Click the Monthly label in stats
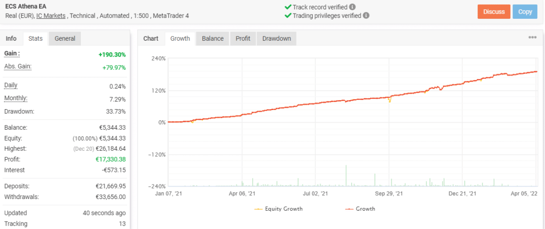This screenshot has height=229, width=545. pos(16,98)
